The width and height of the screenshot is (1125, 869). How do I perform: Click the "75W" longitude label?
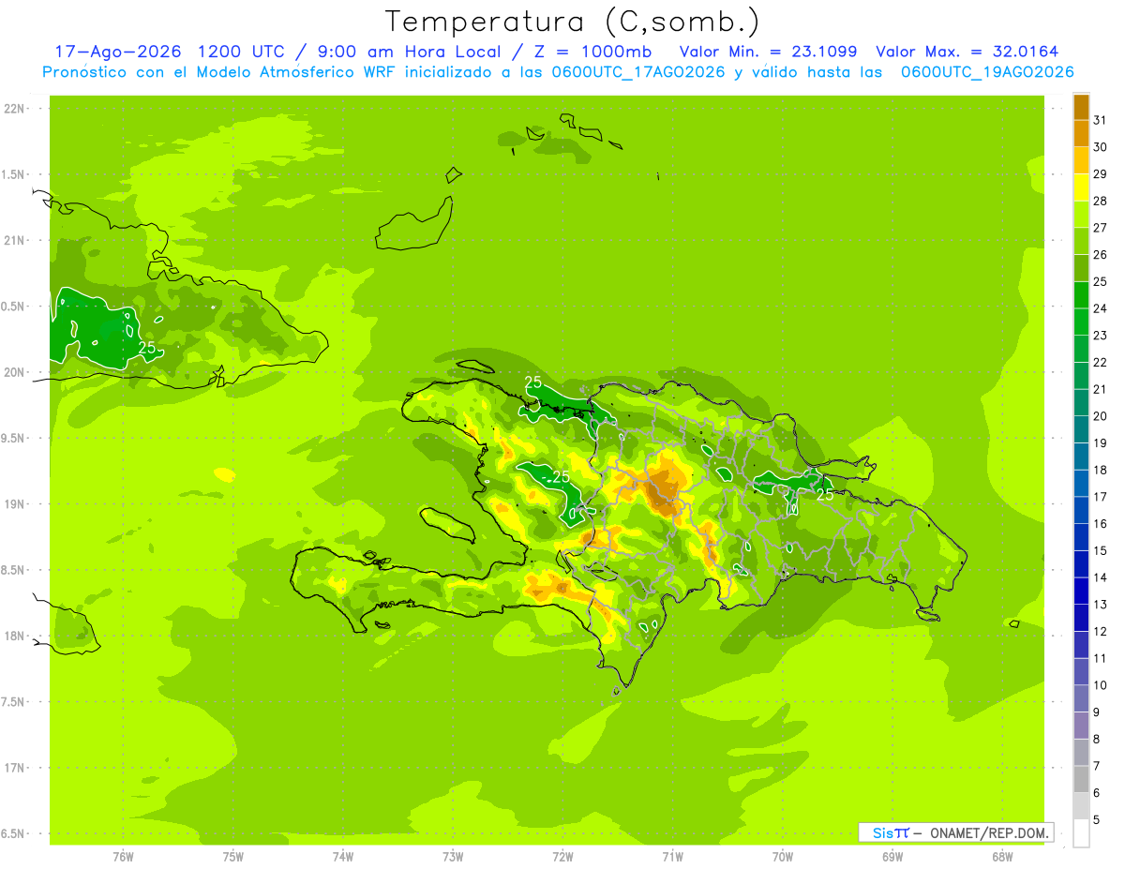coord(233,857)
